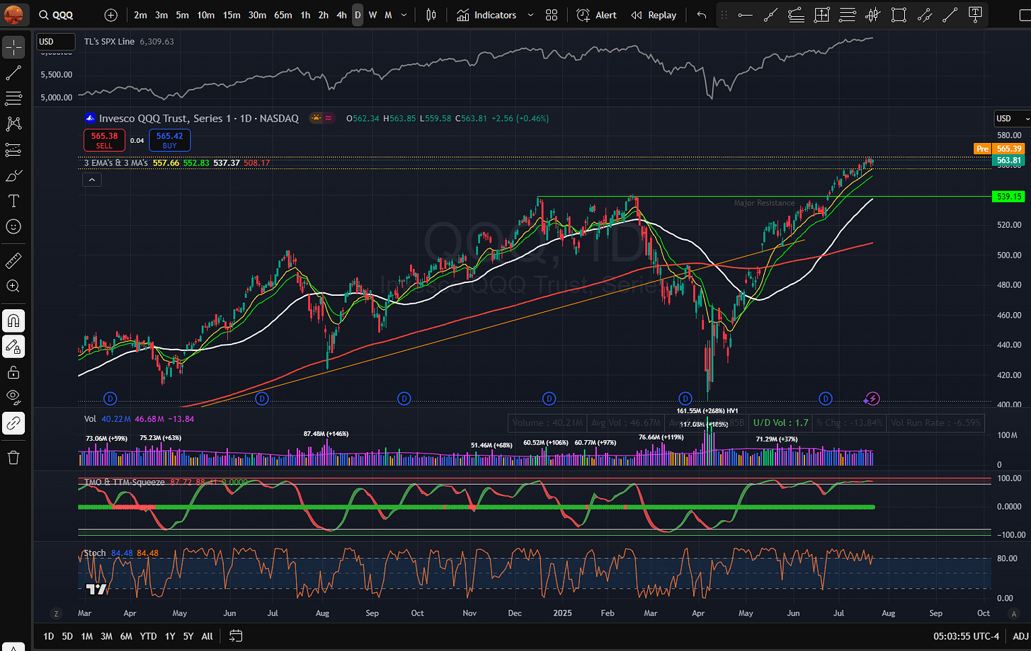1031x651 pixels.
Task: Open the timeframe interval dropdown chevron
Action: click(x=404, y=15)
